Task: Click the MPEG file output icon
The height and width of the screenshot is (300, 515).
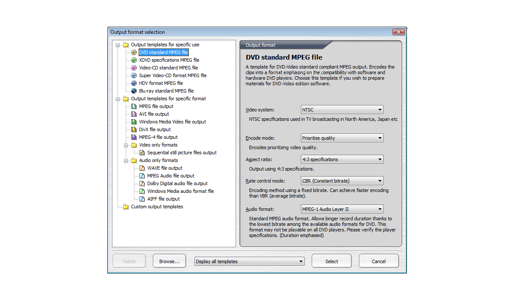Action: tap(134, 106)
